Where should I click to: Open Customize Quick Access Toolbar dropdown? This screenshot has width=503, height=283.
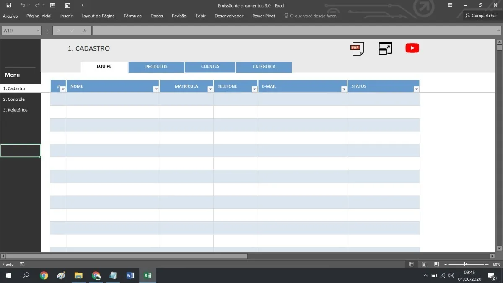pyautogui.click(x=82, y=5)
